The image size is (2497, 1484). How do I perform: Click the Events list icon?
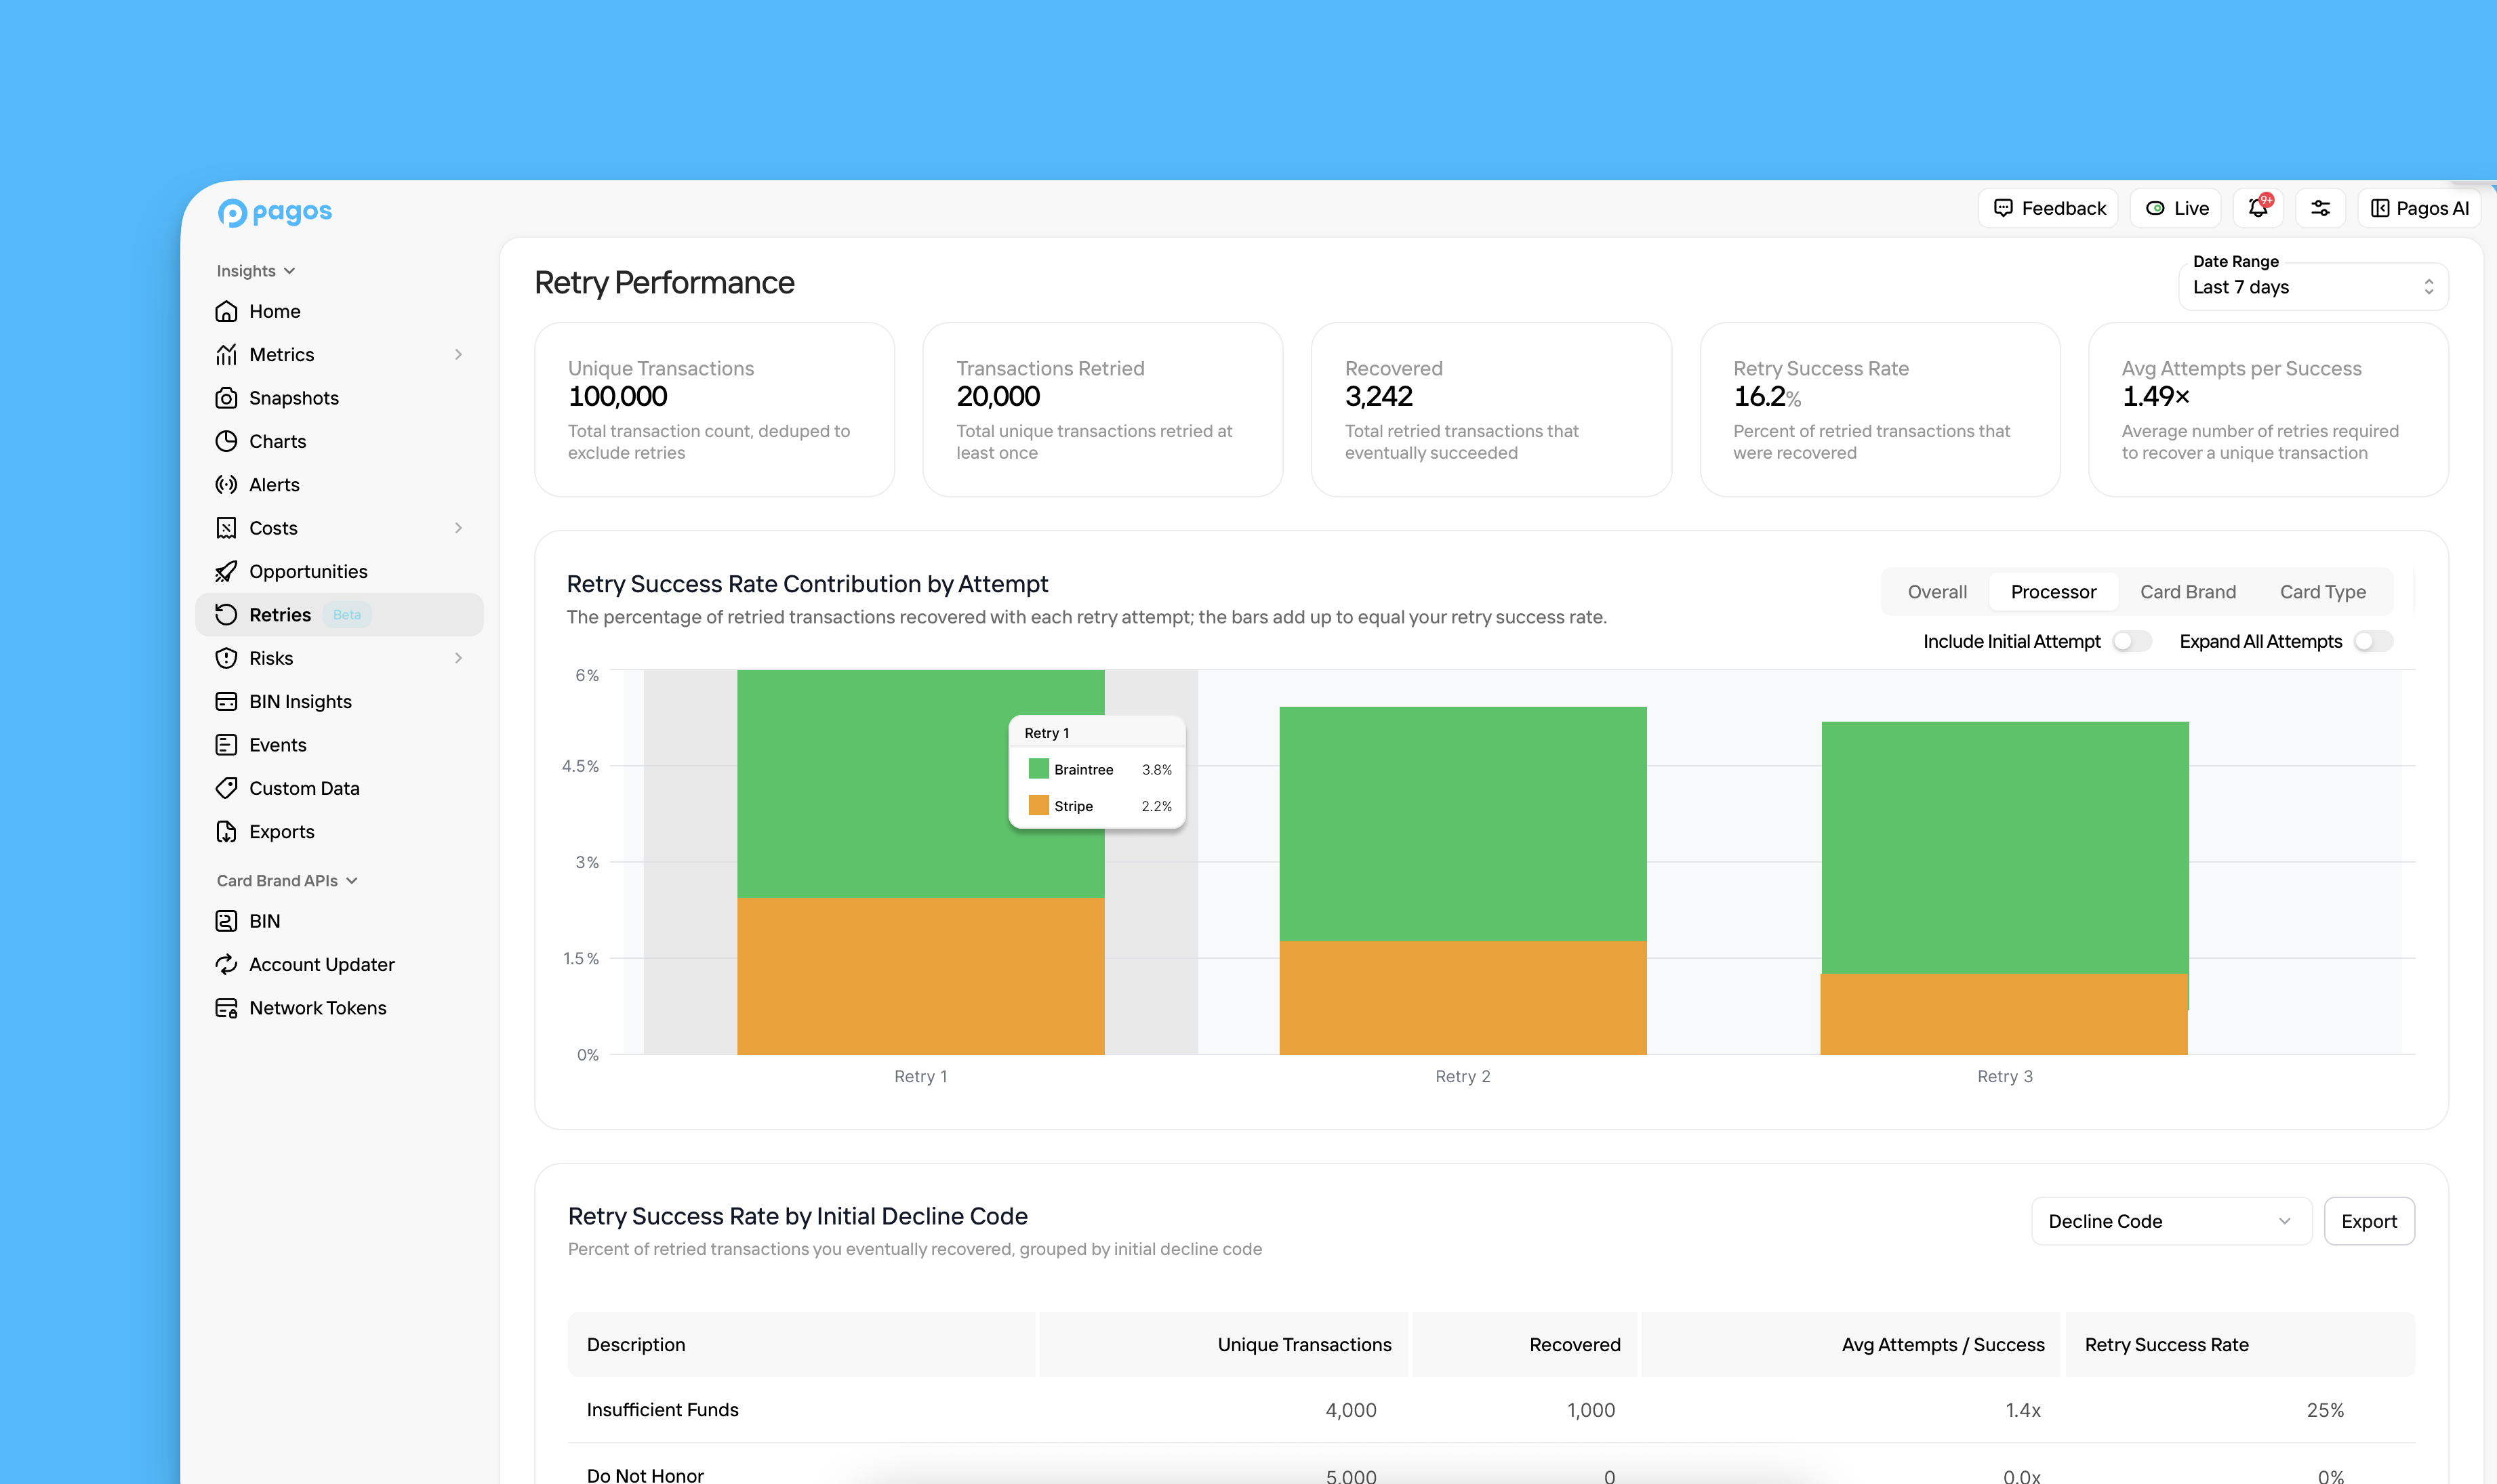[x=226, y=745]
